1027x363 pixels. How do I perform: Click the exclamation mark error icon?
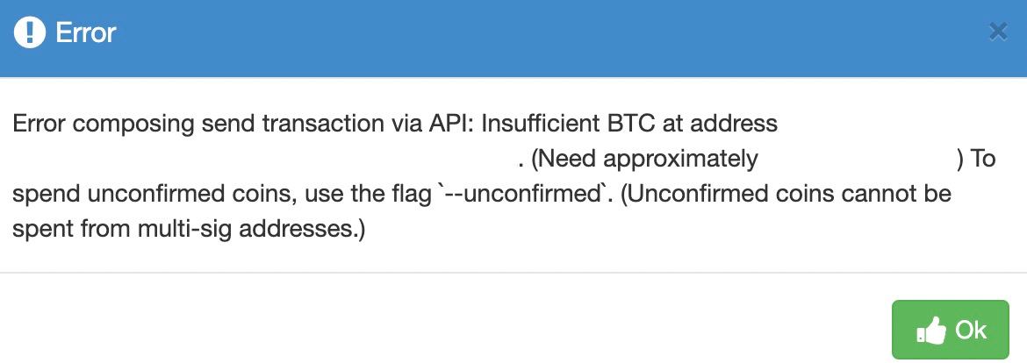pyautogui.click(x=30, y=32)
